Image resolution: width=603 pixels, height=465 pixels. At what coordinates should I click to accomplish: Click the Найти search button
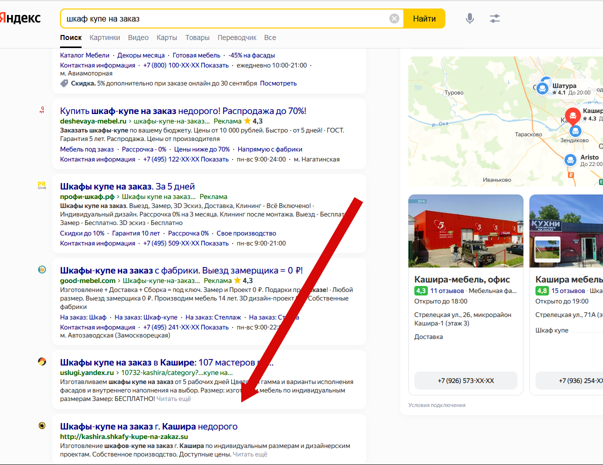pos(424,19)
